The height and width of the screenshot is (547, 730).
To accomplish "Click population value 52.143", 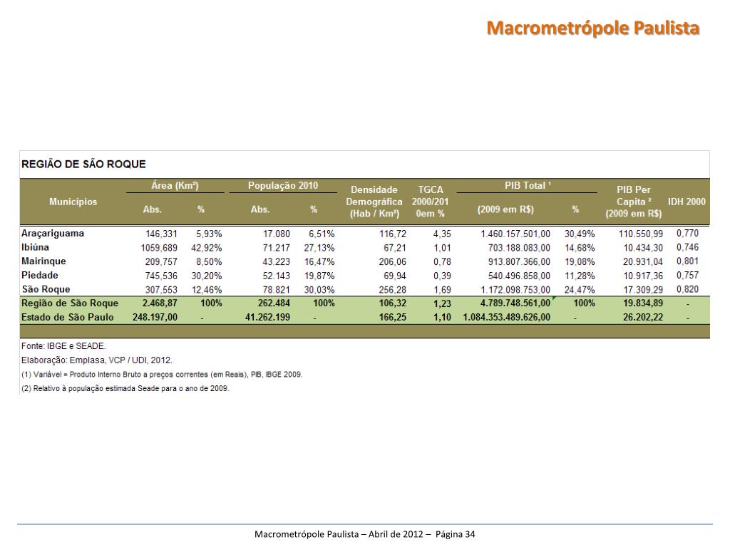I will click(276, 276).
